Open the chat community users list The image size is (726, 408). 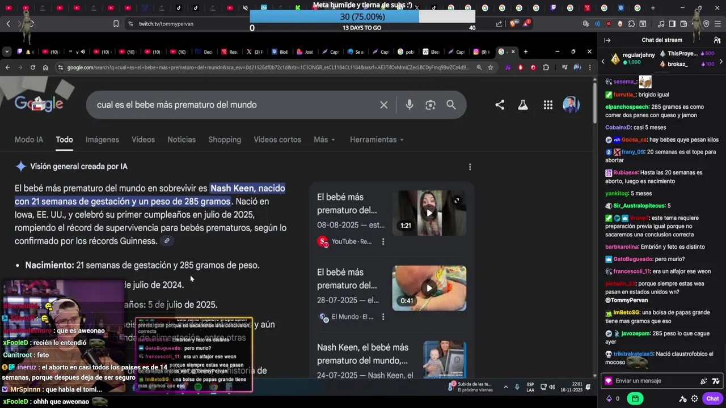click(717, 40)
